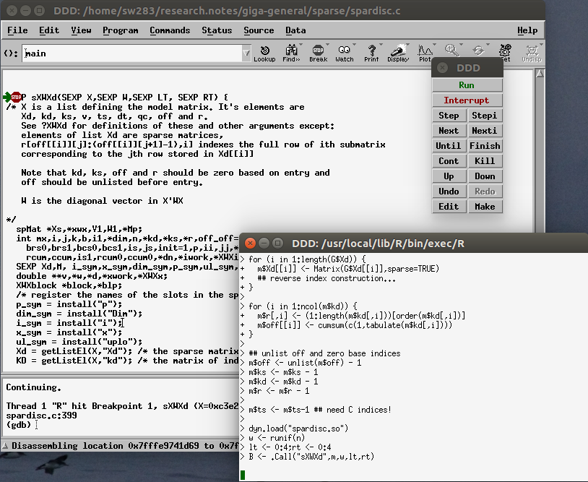Click the Undisp skull icon

click(532, 53)
